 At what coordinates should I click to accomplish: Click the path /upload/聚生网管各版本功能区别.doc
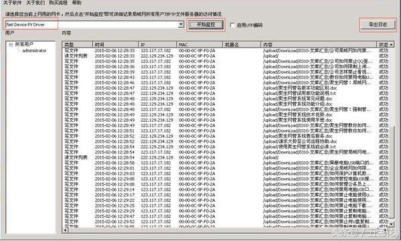(x=300, y=88)
